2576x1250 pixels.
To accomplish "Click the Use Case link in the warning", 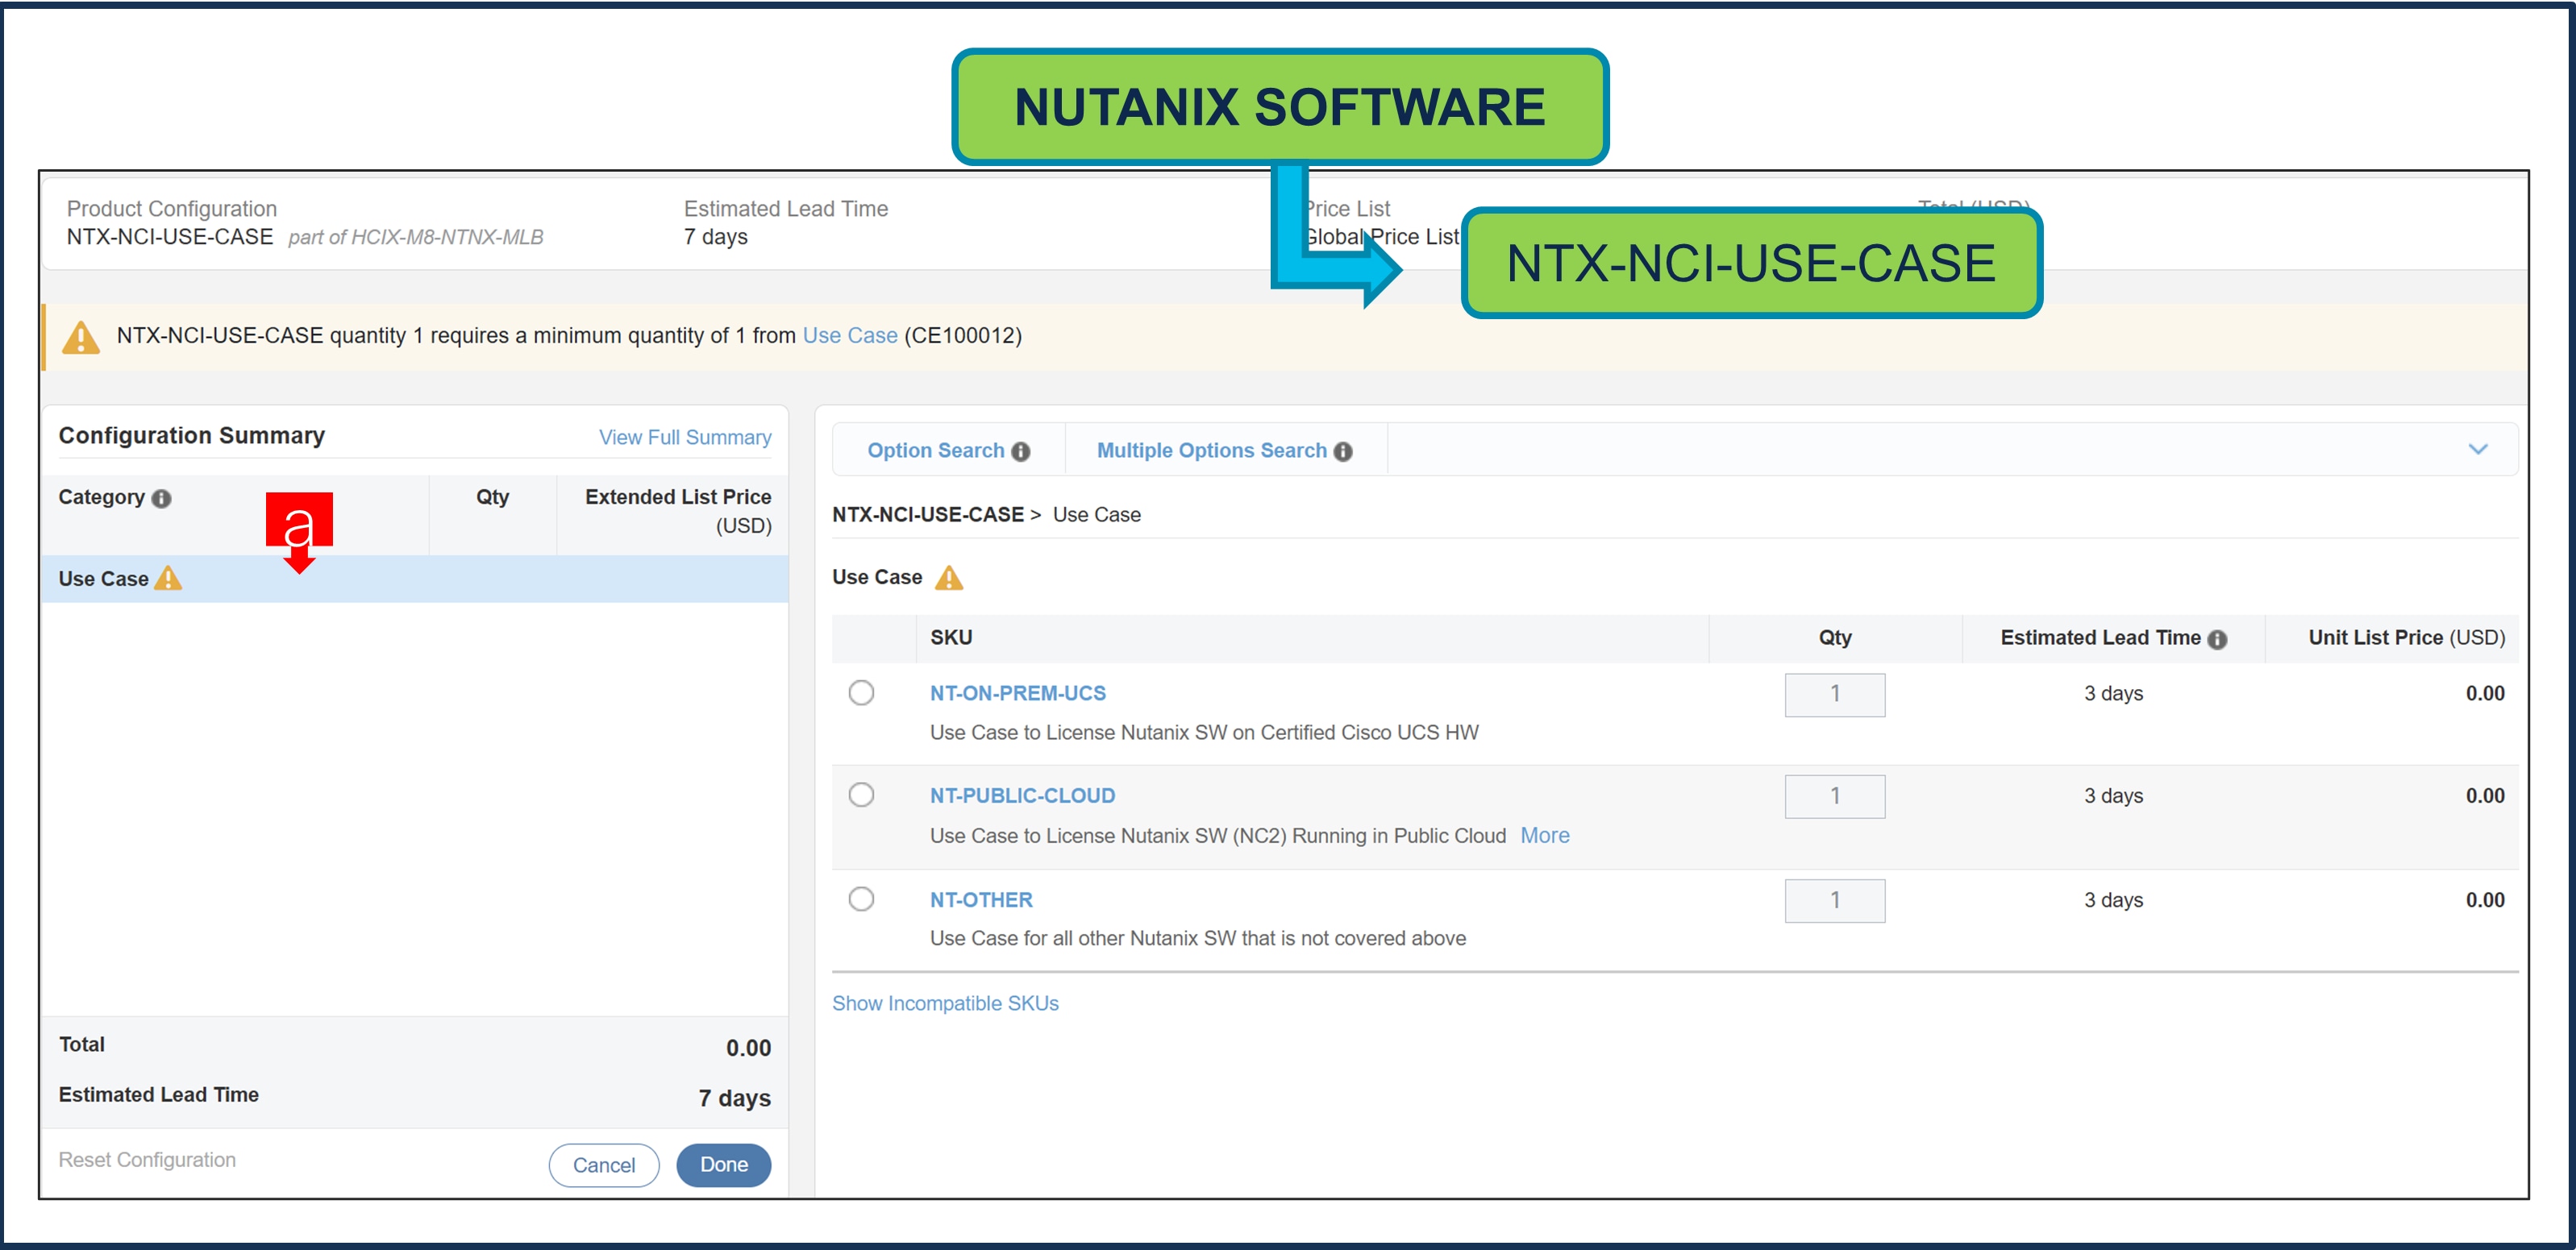I will 850,336.
